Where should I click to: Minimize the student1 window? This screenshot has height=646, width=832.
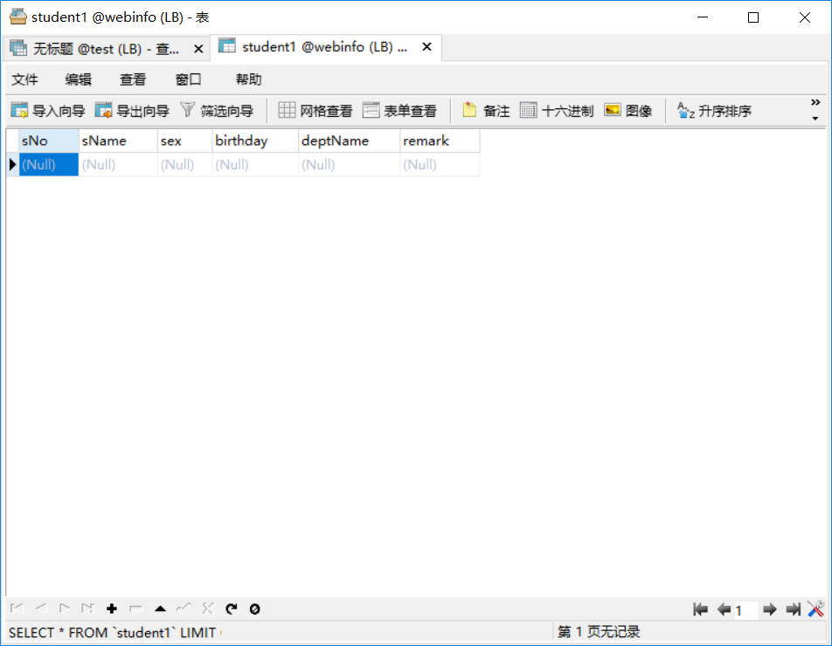(x=703, y=17)
